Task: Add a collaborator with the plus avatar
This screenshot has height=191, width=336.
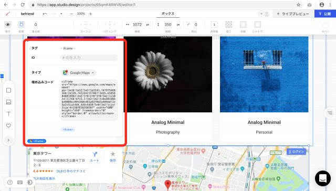Action: (x=261, y=14)
